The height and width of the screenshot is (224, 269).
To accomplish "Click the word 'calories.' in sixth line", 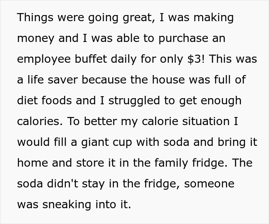I will [40, 121].
